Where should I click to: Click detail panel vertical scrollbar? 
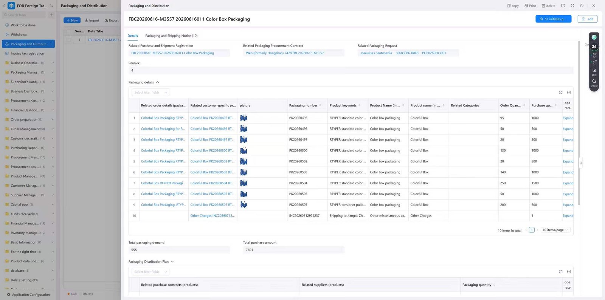579,123
